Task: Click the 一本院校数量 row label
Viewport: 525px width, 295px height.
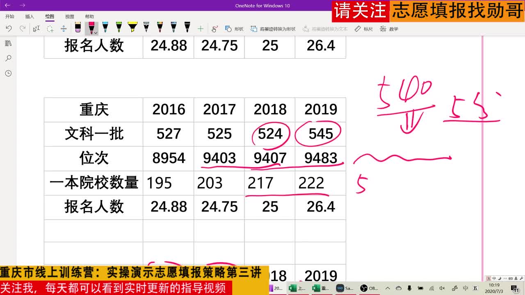Action: [x=94, y=183]
